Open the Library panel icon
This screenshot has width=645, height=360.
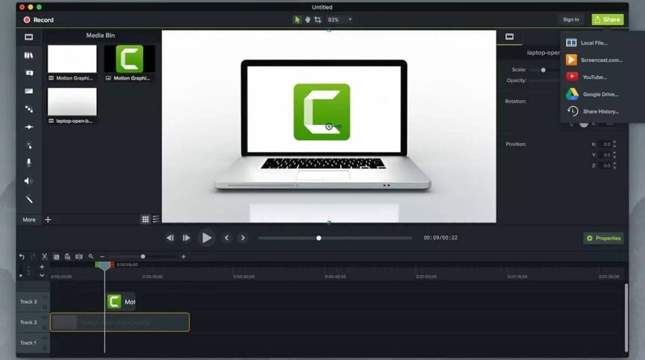pyautogui.click(x=29, y=55)
